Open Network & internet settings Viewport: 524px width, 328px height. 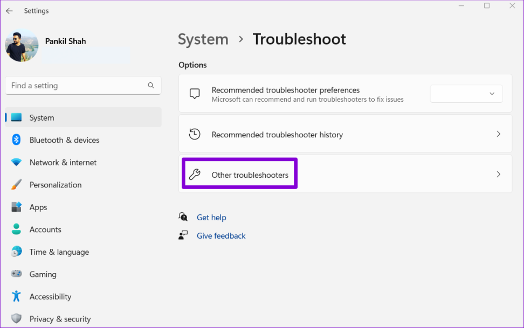63,162
